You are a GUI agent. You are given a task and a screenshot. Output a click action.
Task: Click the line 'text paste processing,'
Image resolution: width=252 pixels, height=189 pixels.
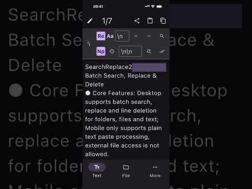[117, 137]
